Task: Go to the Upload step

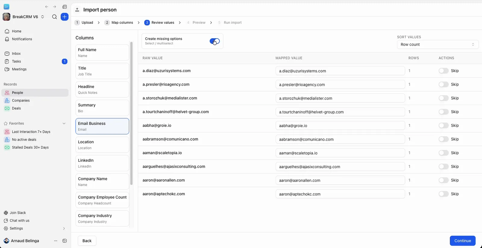Action: pos(84,23)
